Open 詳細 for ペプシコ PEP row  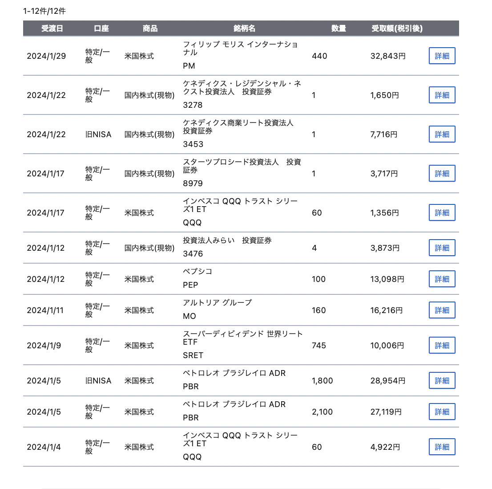coord(442,279)
